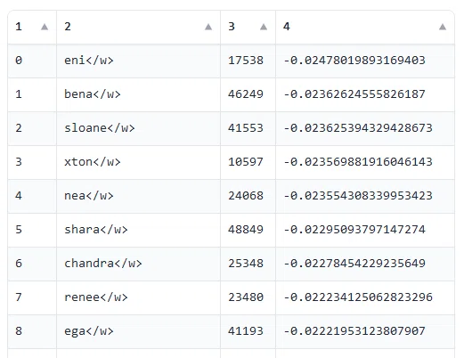
Task: Click the value 41193
Action: click(x=246, y=331)
